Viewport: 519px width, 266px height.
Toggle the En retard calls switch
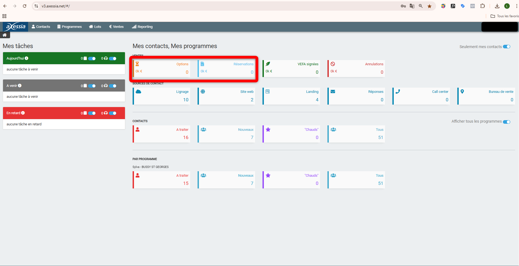[113, 113]
